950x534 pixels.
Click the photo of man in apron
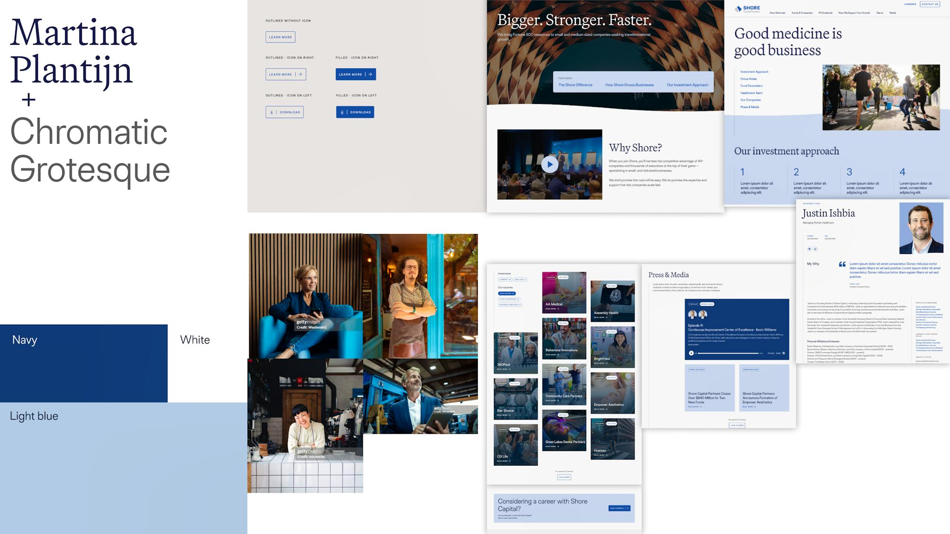tap(420, 296)
